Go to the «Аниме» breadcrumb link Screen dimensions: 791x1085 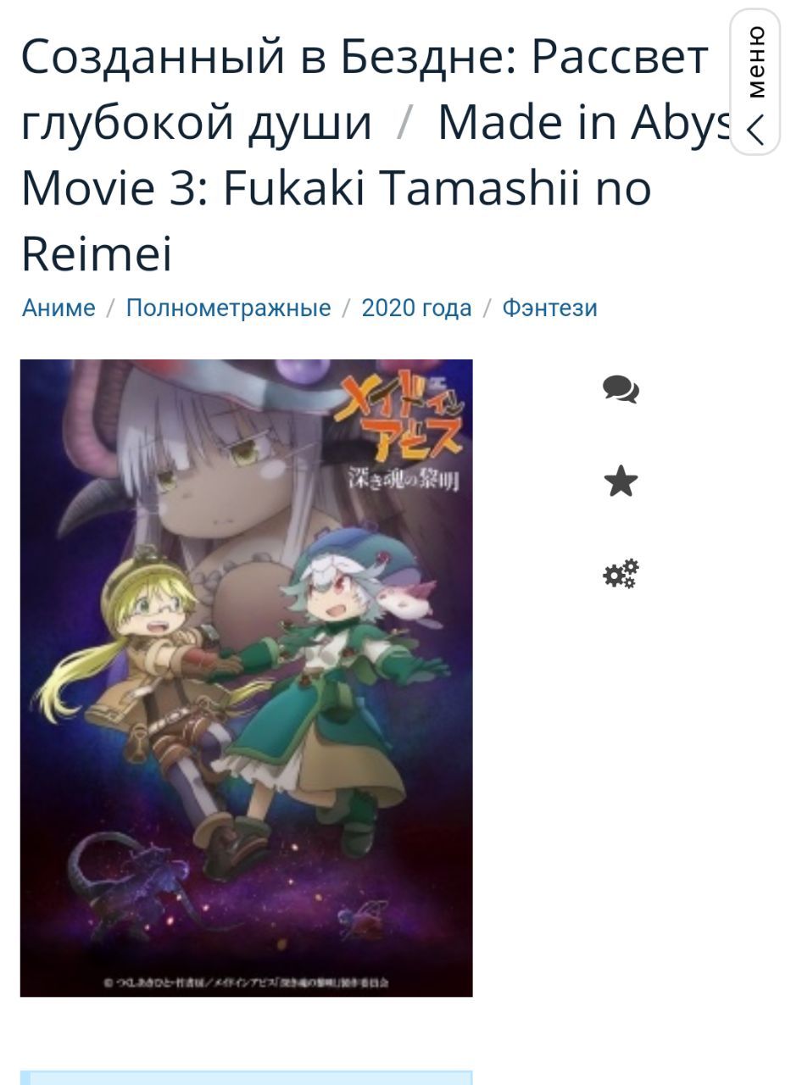[x=58, y=308]
